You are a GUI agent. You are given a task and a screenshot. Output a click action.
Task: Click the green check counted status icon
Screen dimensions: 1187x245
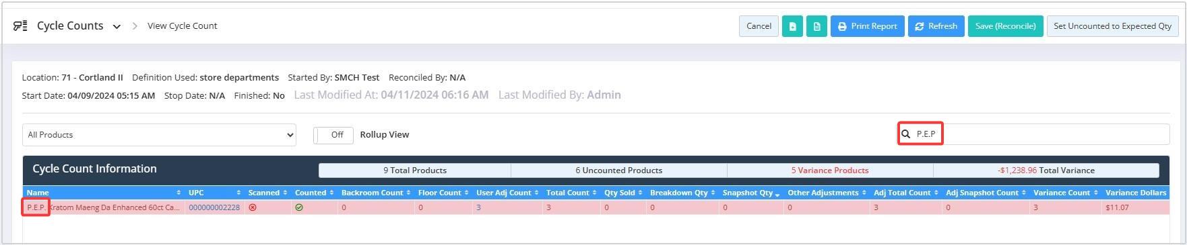point(299,208)
